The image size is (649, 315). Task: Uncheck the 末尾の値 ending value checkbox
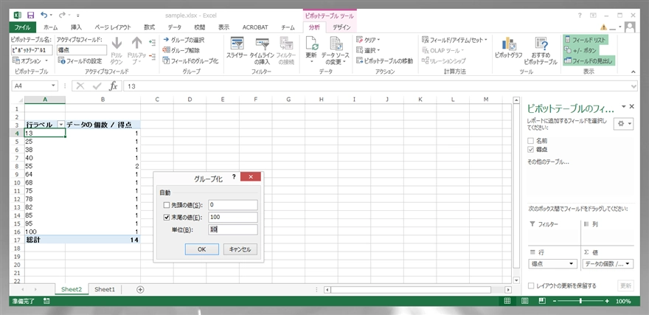coord(167,218)
